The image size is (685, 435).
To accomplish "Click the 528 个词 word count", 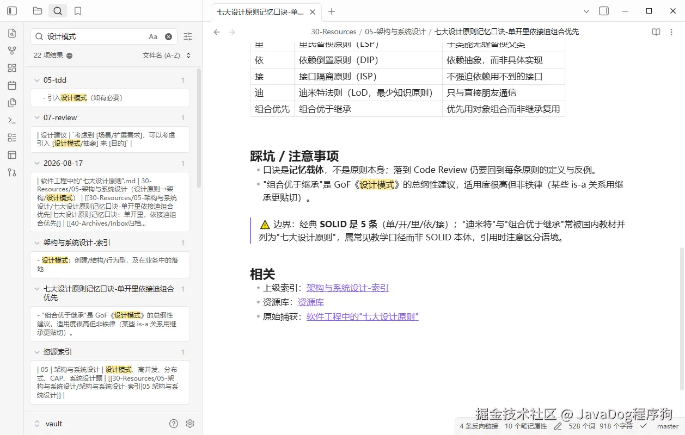I will [x=582, y=426].
